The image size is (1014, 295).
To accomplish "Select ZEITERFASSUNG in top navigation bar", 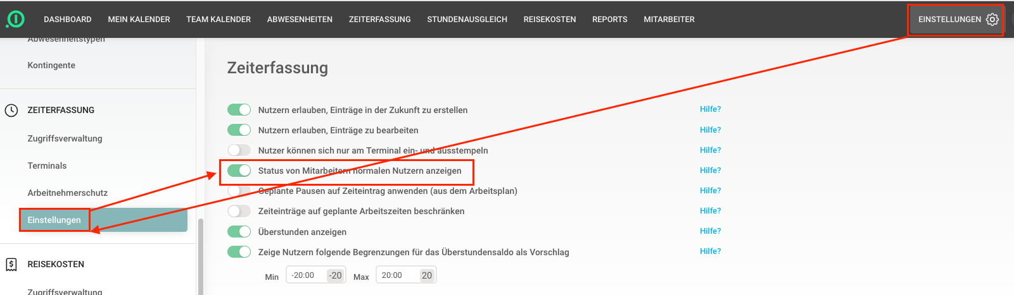I will (380, 20).
